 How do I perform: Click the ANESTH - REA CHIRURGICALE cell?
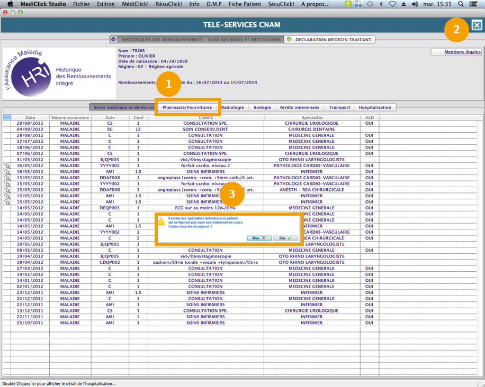312,190
